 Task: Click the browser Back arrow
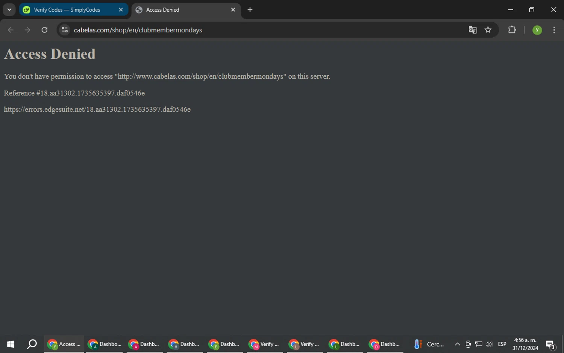[x=11, y=30]
